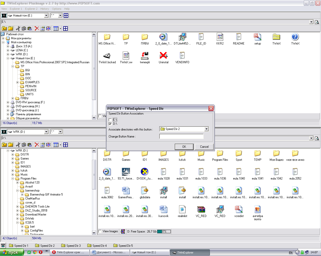Go up one folder in Explorer 1 toolbar
This screenshot has height=256, width=321.
coord(4,28)
